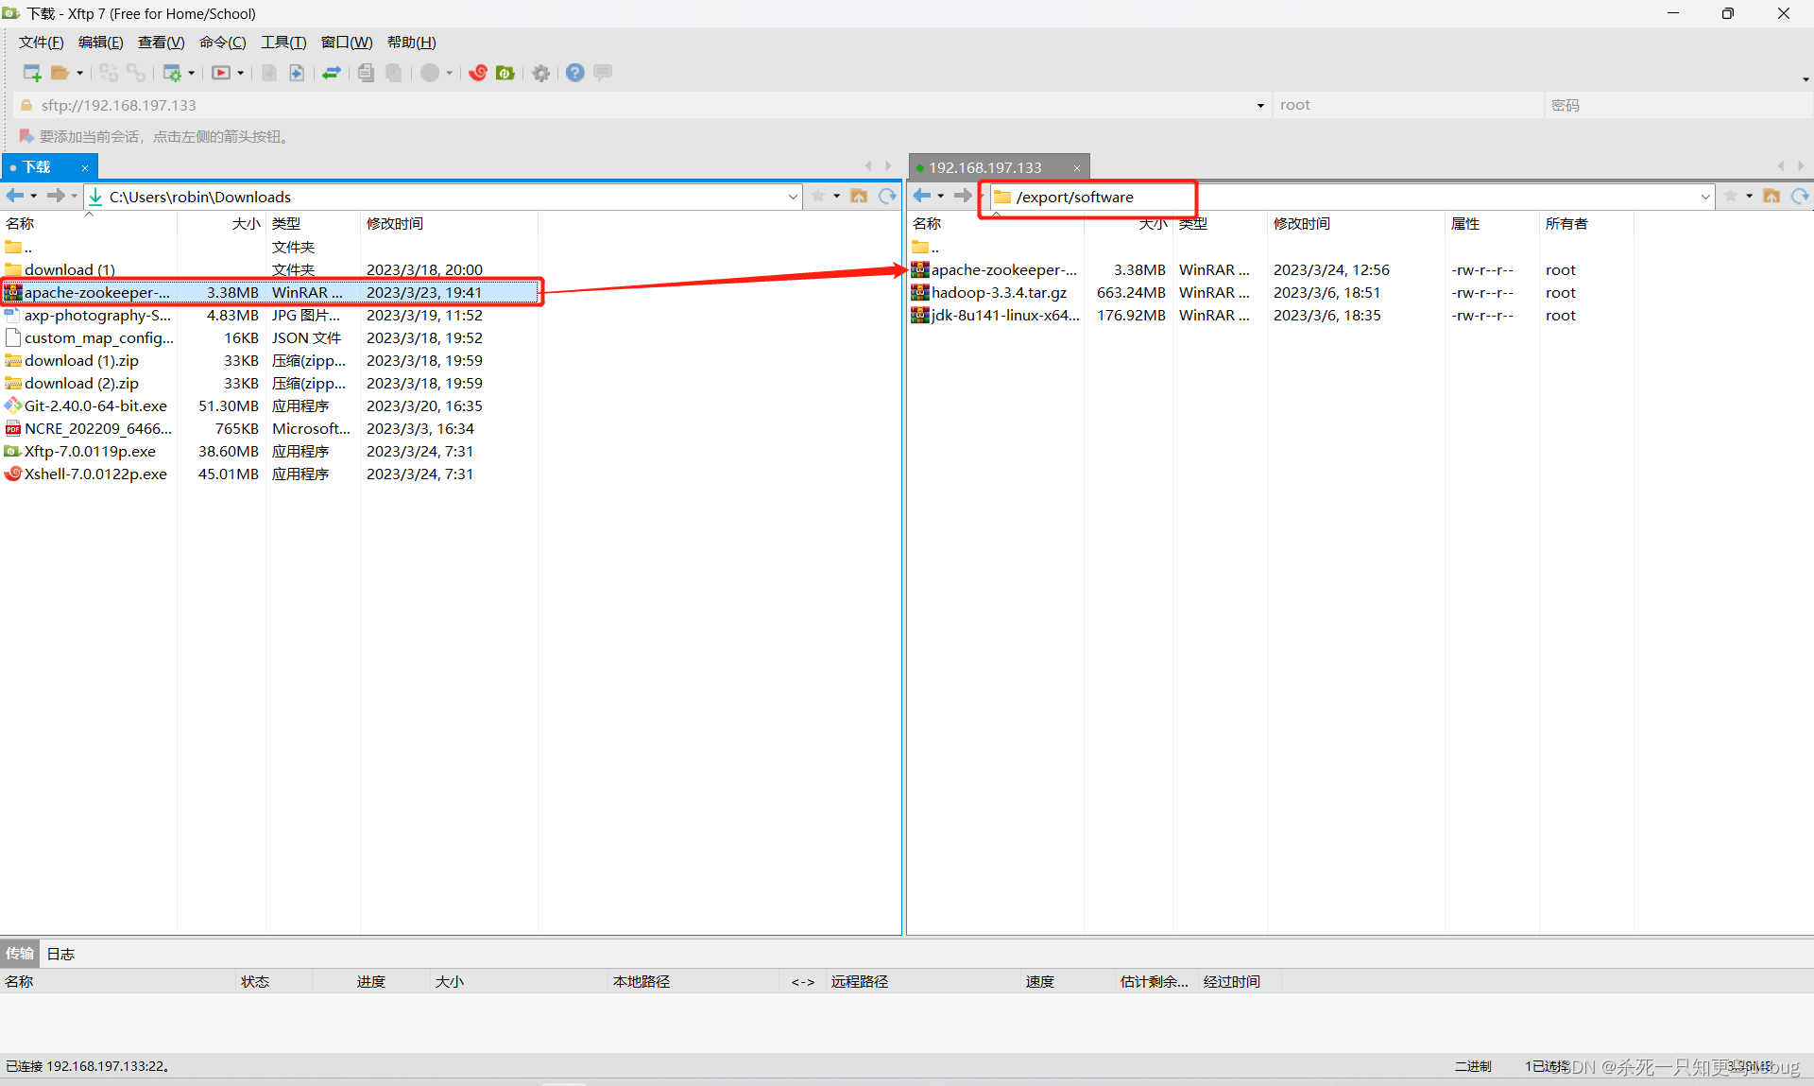
Task: Select the 192.168.197.133 remote tab
Action: [x=985, y=167]
